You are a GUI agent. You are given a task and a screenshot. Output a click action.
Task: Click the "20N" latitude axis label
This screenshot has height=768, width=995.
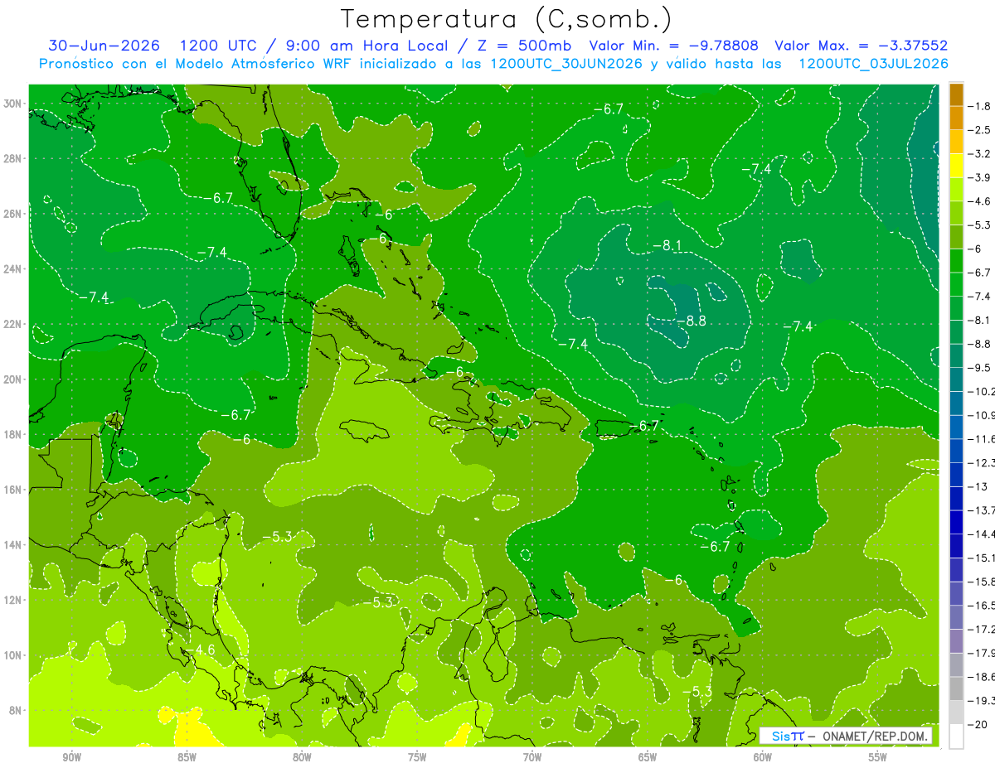pyautogui.click(x=13, y=379)
